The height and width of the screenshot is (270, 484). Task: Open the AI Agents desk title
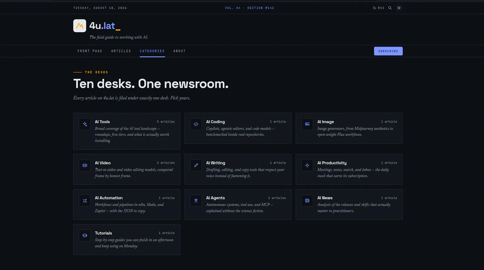tap(215, 198)
